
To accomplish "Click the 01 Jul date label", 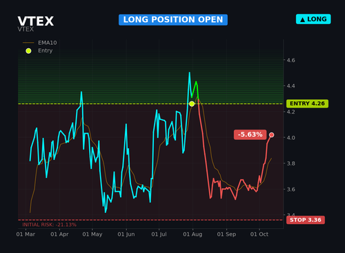I will click(x=159, y=234).
